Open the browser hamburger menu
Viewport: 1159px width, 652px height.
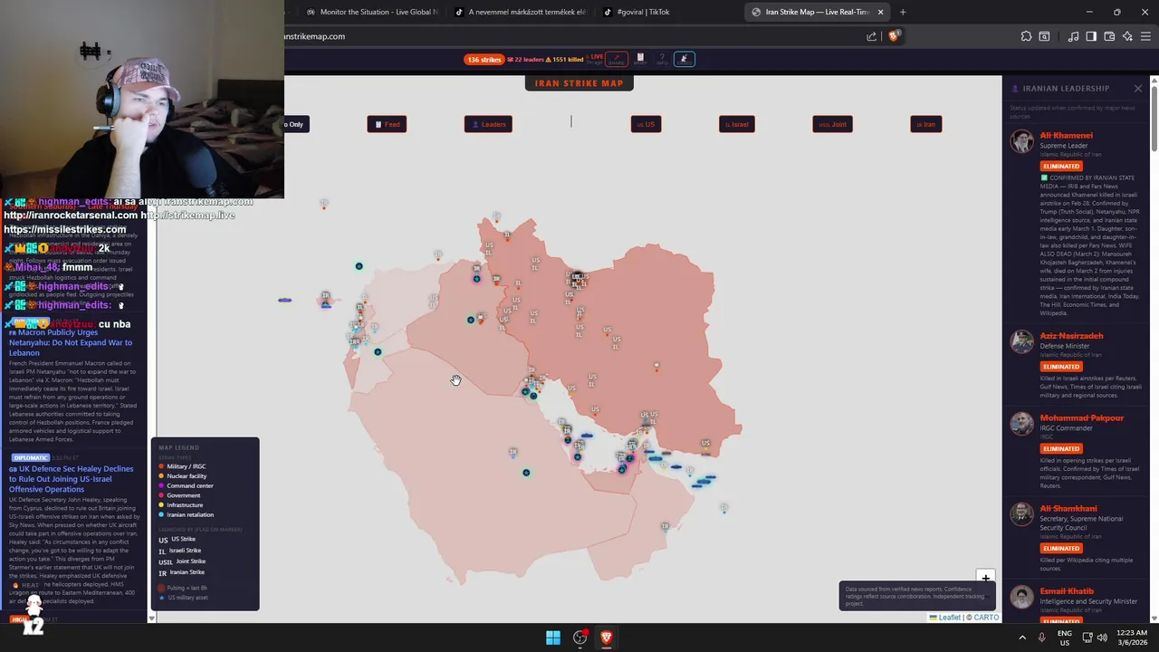click(1145, 36)
